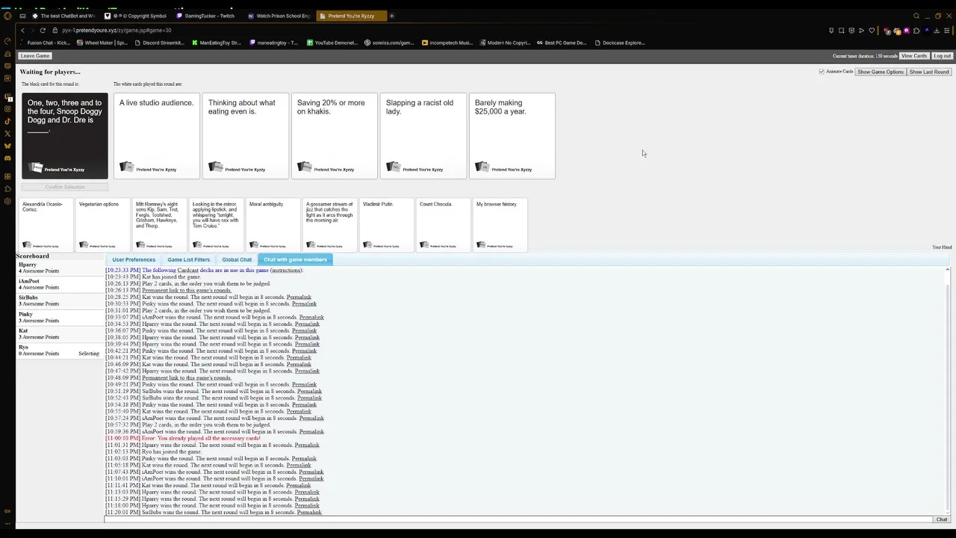Image resolution: width=956 pixels, height=538 pixels.
Task: Open Instagram from the browser sidebar
Action: tap(7, 109)
